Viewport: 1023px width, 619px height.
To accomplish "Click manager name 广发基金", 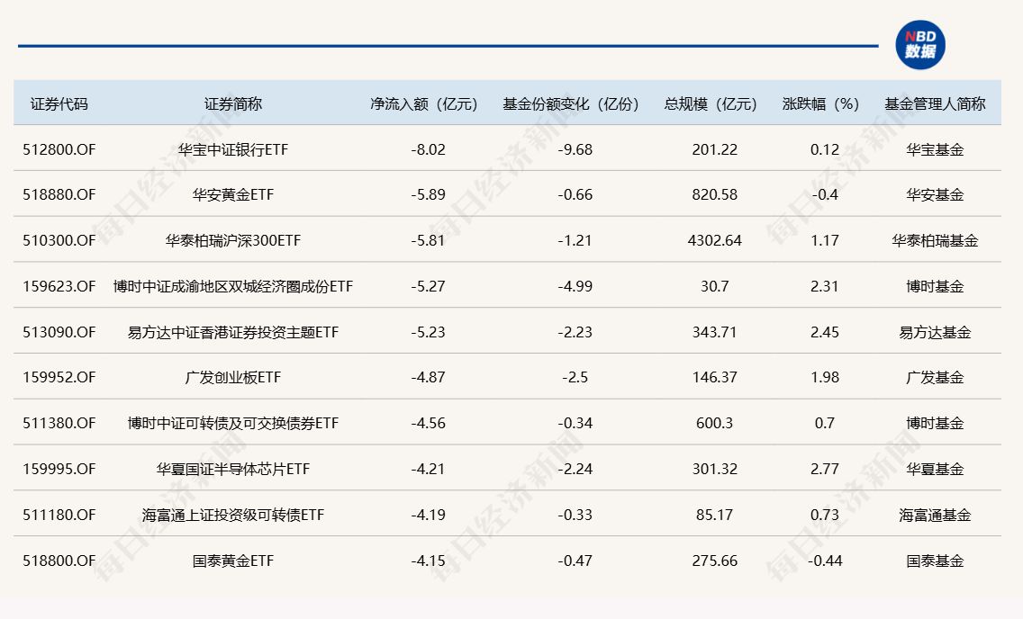I will point(935,377).
